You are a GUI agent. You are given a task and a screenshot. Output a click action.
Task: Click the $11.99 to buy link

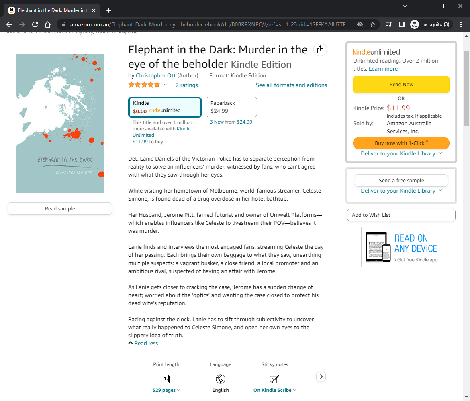[x=148, y=142]
